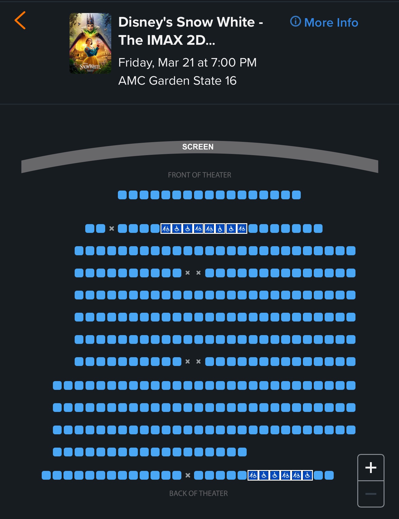Viewport: 399px width, 519px height.
Task: Select first seat in the front row
Action: coord(122,195)
